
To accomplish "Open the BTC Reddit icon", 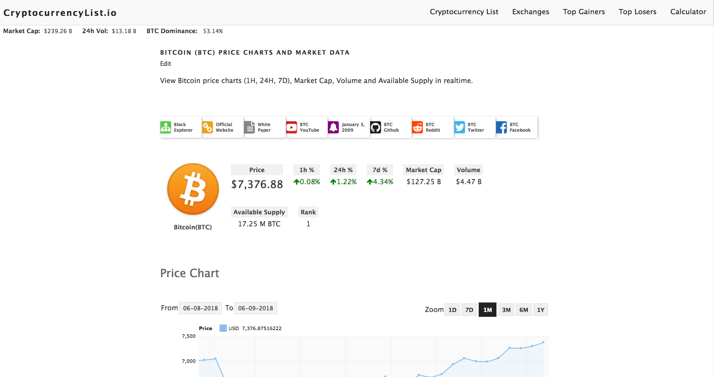I will [x=418, y=127].
